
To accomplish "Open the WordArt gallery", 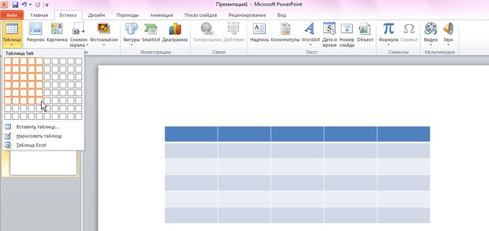I will tap(310, 34).
